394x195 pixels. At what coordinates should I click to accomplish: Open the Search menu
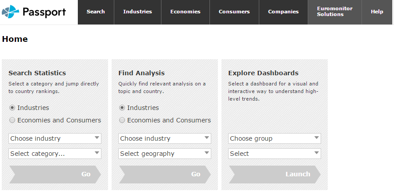96,12
